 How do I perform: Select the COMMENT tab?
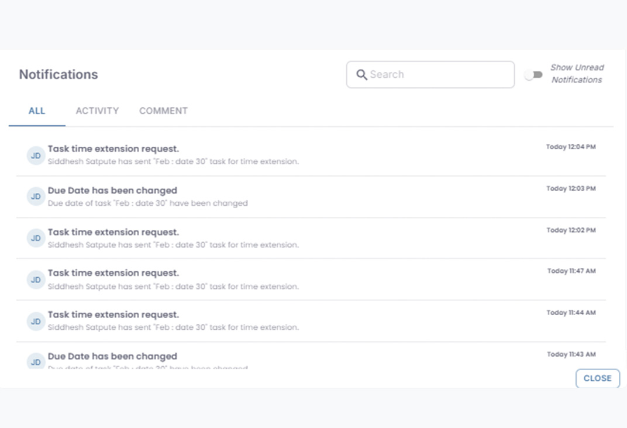[163, 111]
